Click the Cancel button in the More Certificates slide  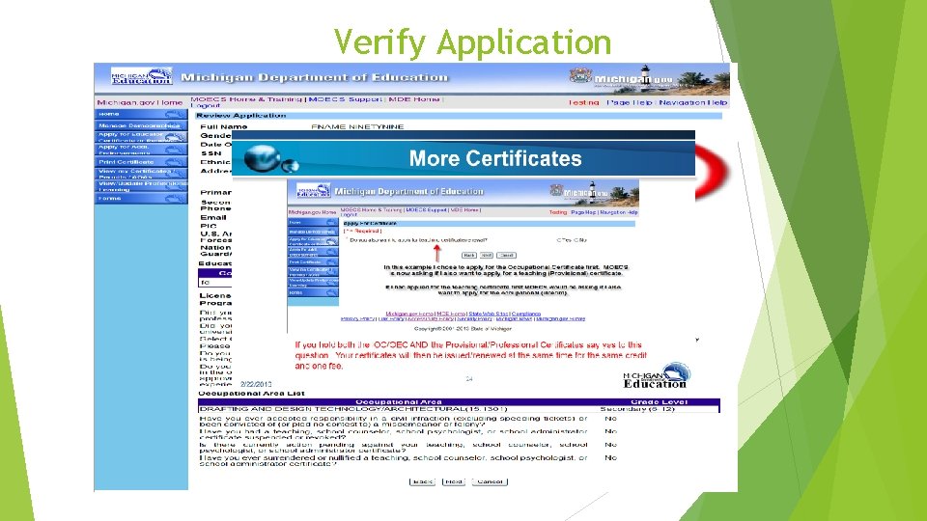[507, 255]
